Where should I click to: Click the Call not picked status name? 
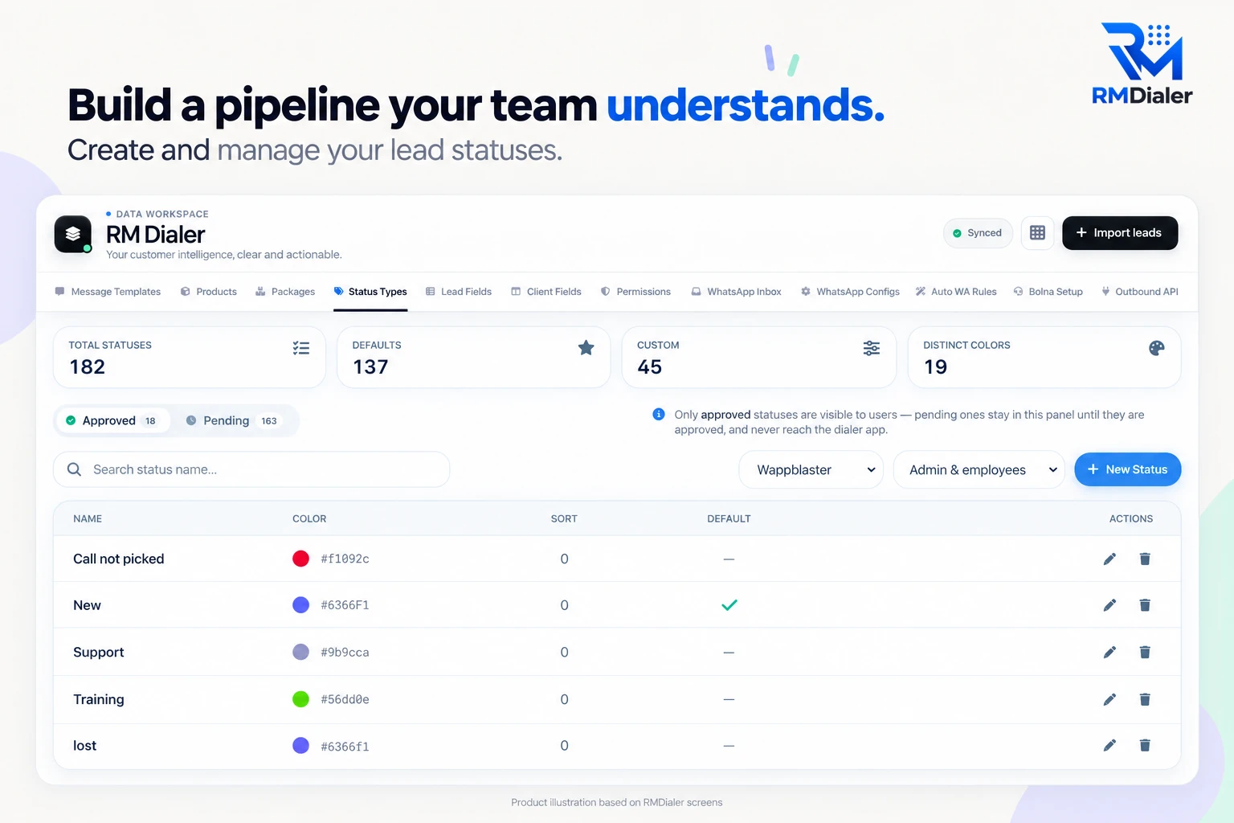click(119, 559)
